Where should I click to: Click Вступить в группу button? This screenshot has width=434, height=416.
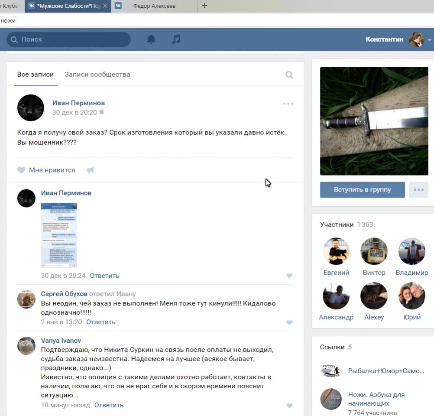coord(362,190)
